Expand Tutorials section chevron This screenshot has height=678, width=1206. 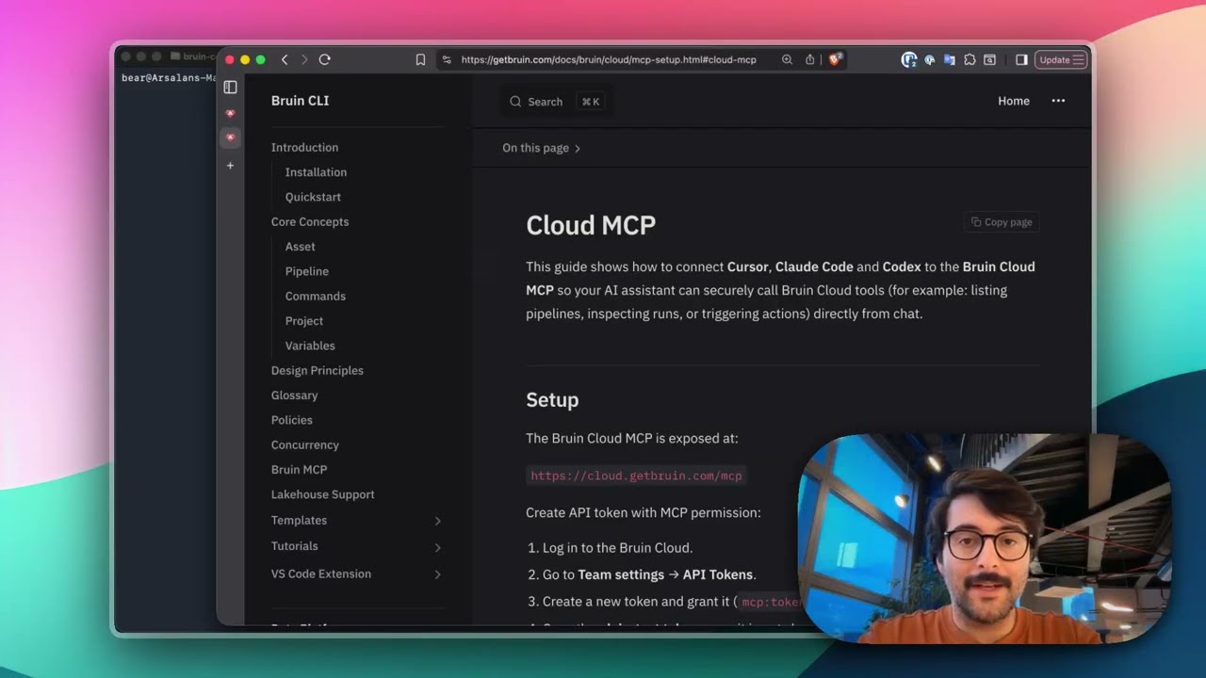pyautogui.click(x=437, y=547)
